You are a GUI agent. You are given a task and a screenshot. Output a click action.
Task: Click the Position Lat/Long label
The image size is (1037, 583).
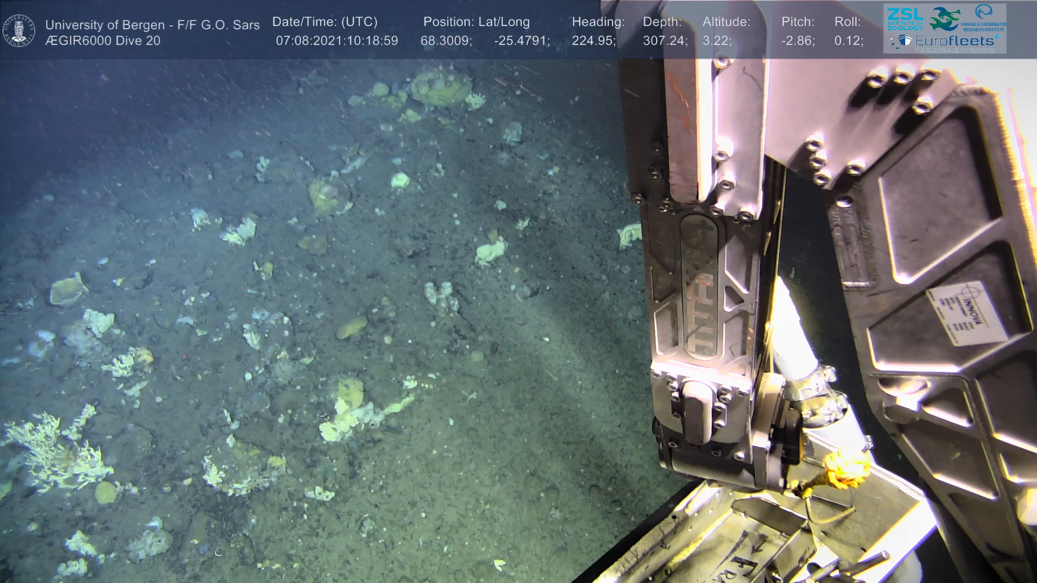(476, 22)
